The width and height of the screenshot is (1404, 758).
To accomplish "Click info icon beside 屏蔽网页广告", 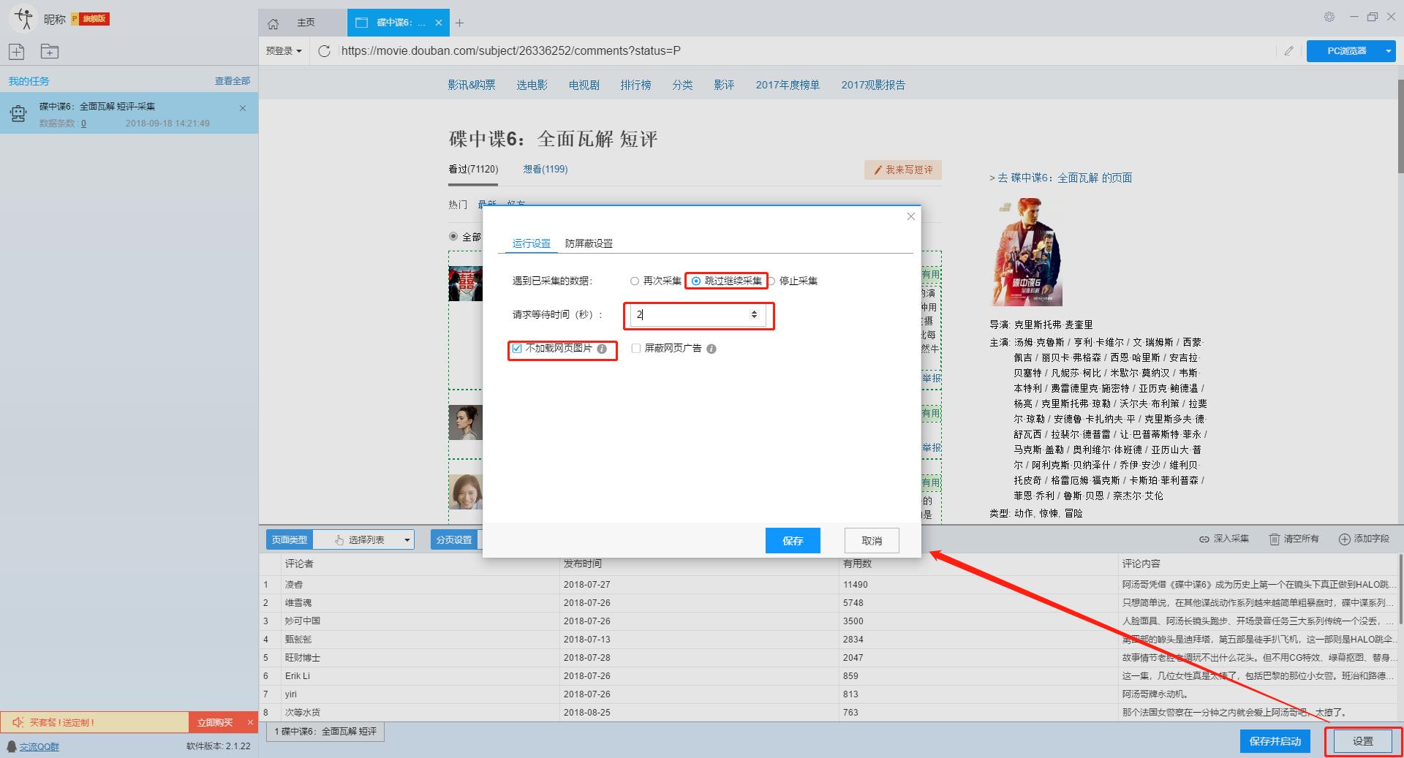I will 712,349.
